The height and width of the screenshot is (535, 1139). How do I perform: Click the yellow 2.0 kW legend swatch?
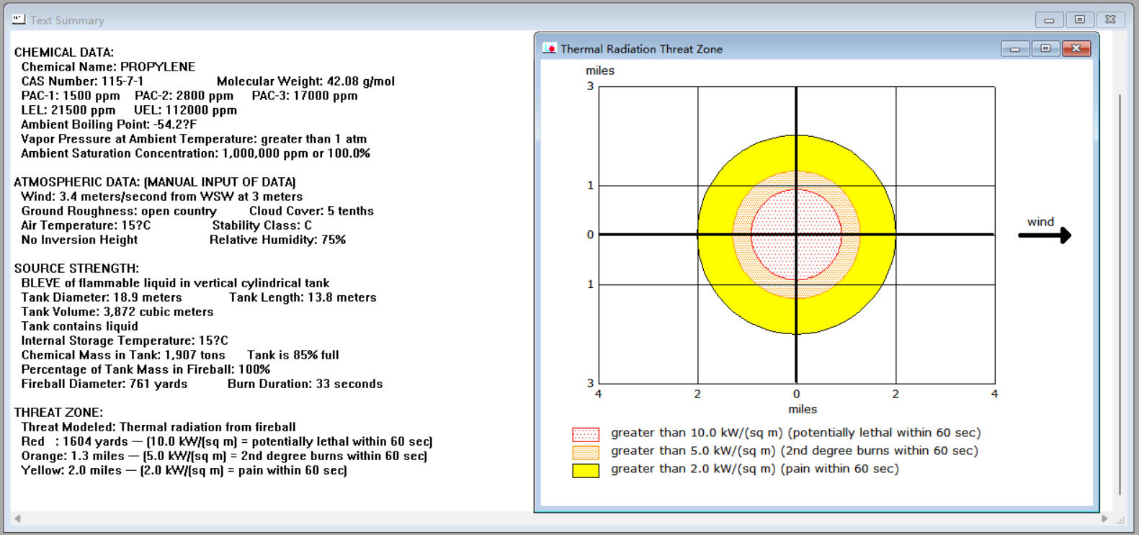click(586, 471)
